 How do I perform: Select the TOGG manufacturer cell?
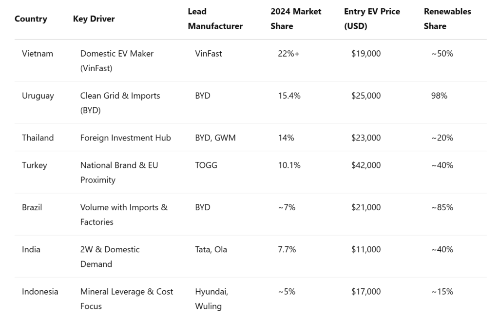206,165
